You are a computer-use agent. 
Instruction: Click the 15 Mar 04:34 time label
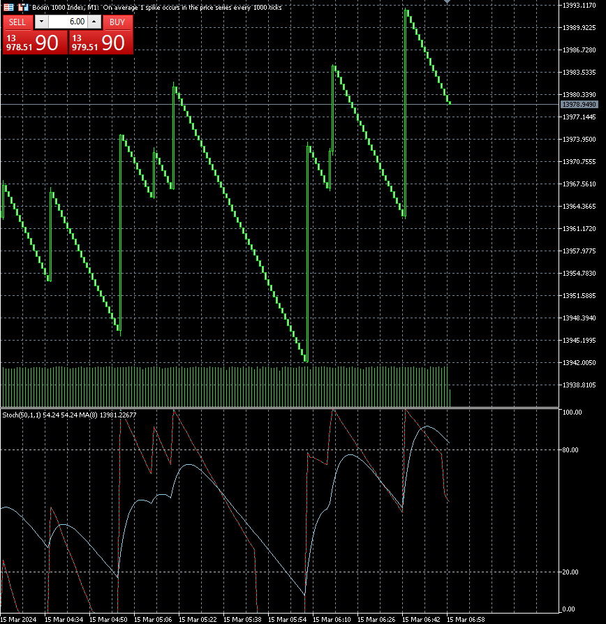click(64, 619)
